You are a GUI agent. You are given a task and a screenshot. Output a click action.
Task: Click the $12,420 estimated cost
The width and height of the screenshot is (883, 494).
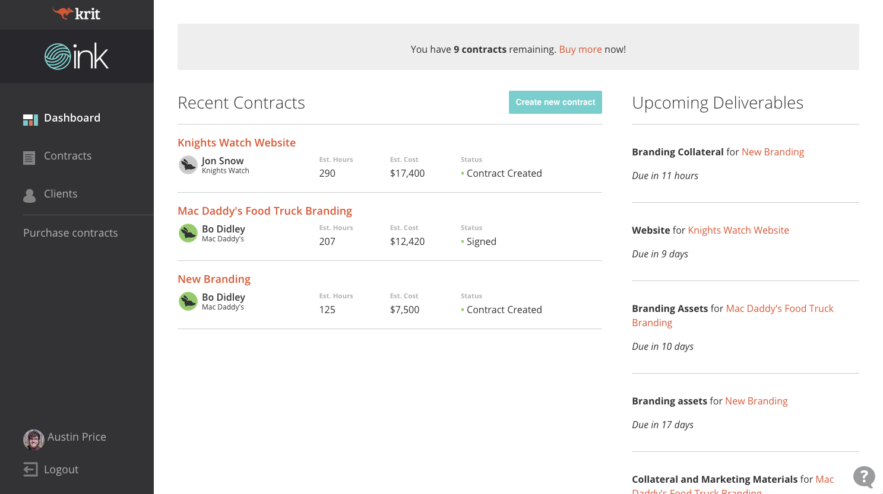pyautogui.click(x=407, y=241)
